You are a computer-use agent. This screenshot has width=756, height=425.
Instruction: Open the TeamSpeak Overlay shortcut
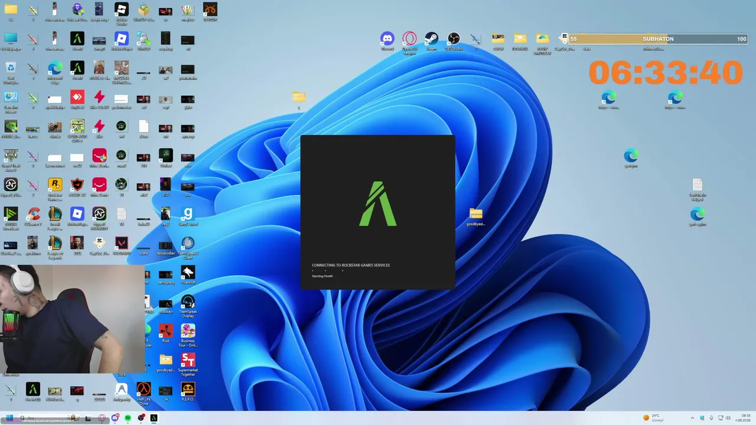click(188, 306)
